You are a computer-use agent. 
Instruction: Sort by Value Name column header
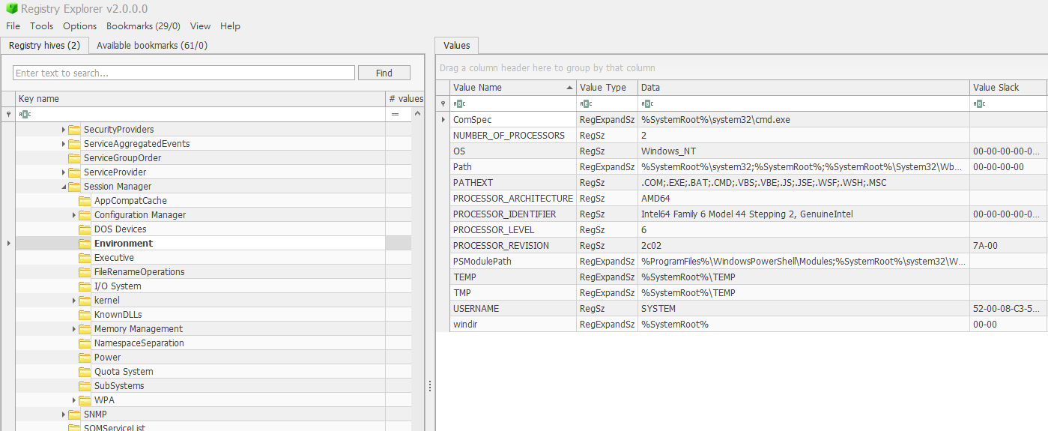click(512, 88)
